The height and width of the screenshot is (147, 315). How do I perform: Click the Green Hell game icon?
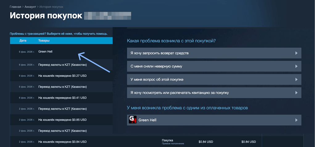click(x=133, y=120)
